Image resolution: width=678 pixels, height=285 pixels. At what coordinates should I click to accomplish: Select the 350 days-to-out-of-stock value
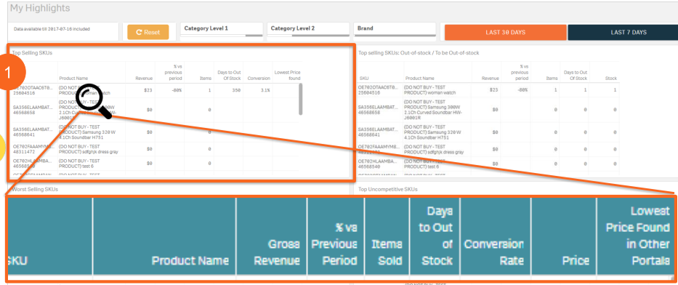coord(235,90)
